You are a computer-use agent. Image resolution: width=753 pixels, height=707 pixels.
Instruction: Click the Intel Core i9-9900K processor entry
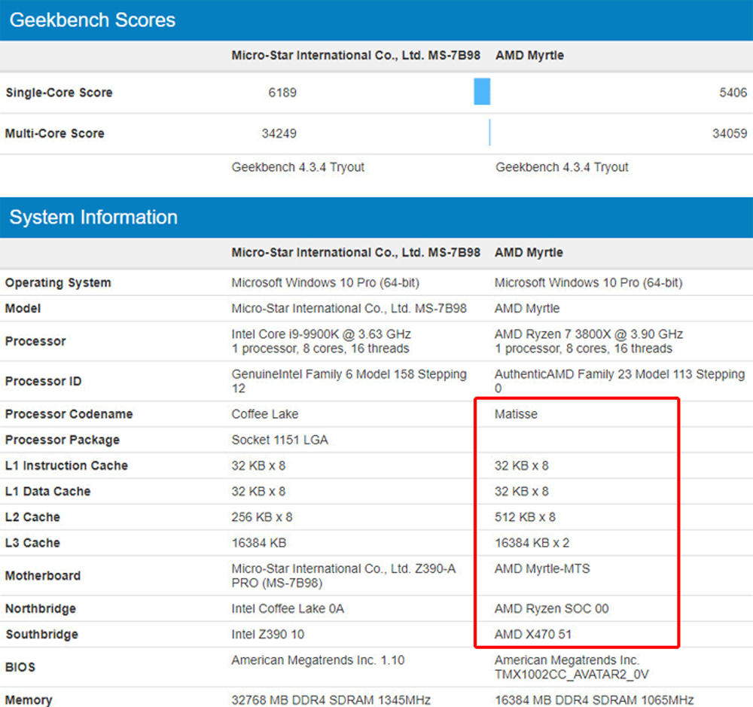tap(321, 334)
